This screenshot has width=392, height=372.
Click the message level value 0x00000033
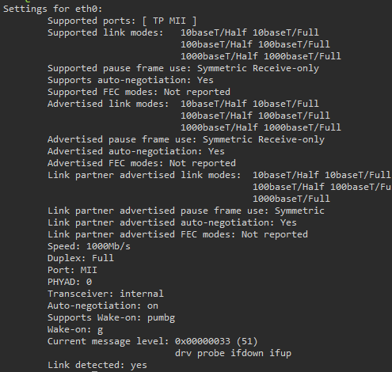(x=203, y=341)
